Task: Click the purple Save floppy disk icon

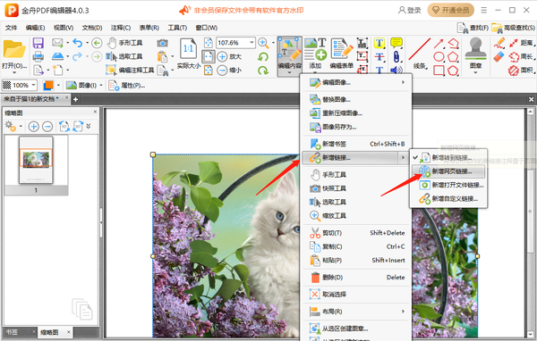Action: click(x=38, y=43)
